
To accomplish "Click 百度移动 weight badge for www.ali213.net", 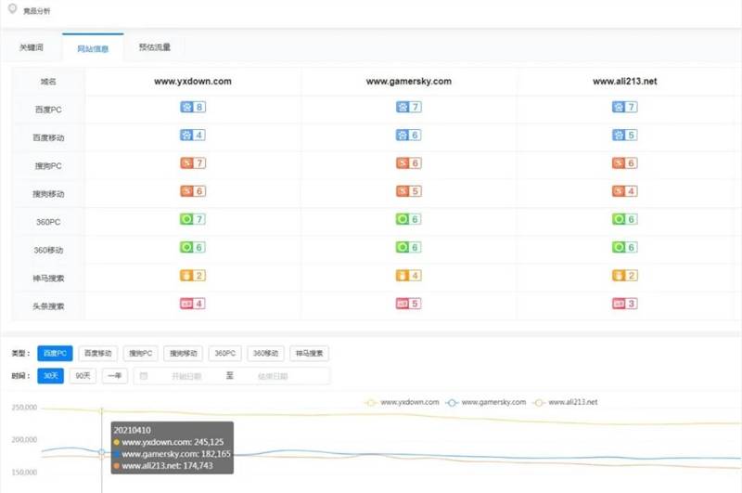I will pyautogui.click(x=624, y=135).
